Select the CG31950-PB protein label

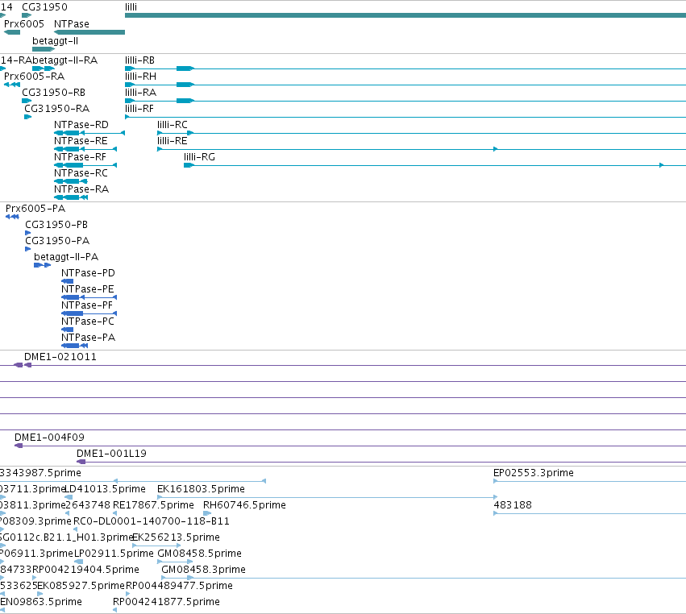[56, 225]
